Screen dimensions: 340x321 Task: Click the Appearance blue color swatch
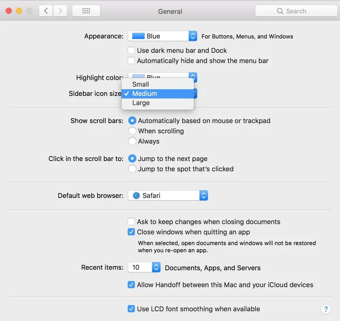tap(138, 36)
